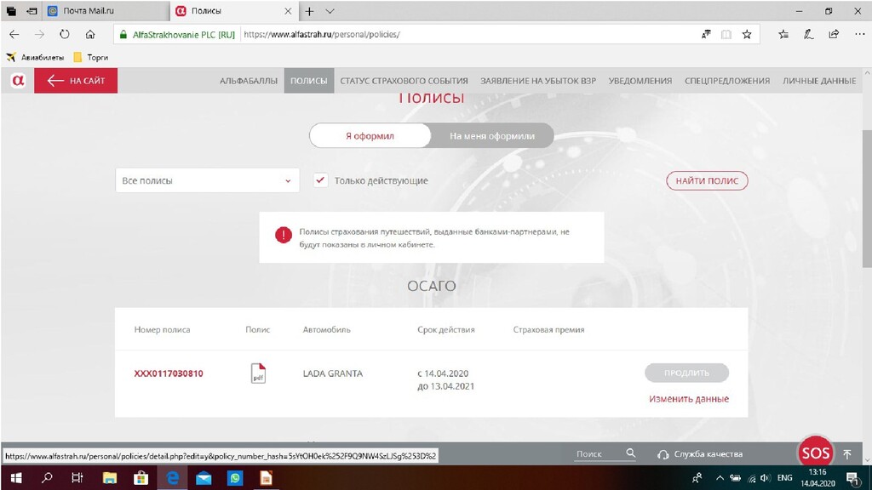Click ENG language indicator in tray

[784, 478]
